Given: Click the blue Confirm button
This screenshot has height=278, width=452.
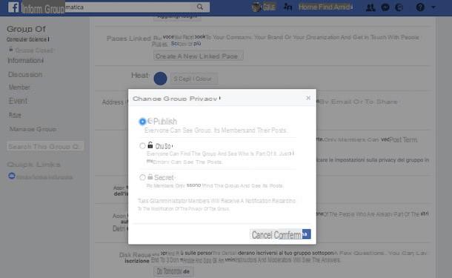Looking at the screenshot, I should tap(292, 235).
